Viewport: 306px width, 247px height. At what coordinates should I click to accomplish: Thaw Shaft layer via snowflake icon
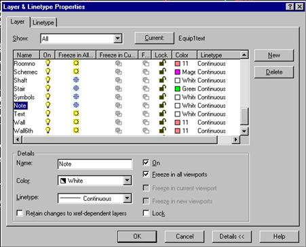pos(76,80)
